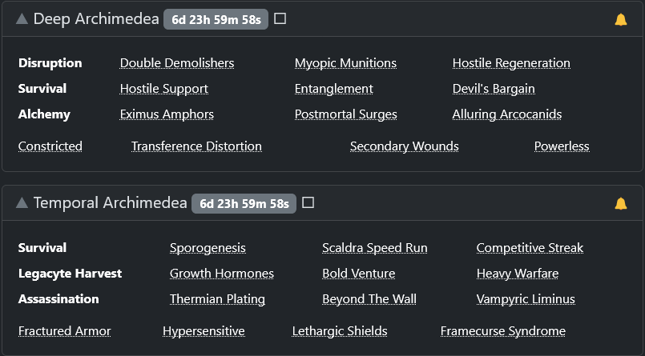Click the Deep Archimedea countdown timer badge
This screenshot has height=356, width=645.
216,19
